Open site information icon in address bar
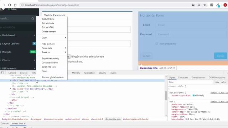Screen dimensions: 228x128 22,5
